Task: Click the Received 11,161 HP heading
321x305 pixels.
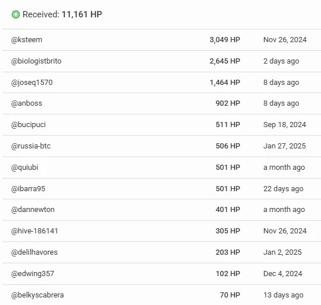Action: pyautogui.click(x=62, y=14)
